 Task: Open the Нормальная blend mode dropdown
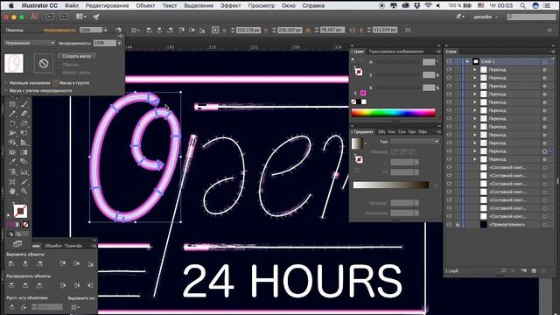click(30, 43)
